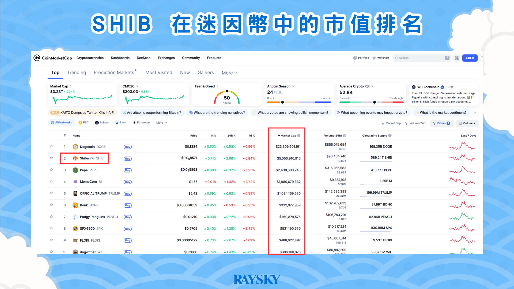Screen dimensions: 514x289
Task: Click the Pepe frog coin icon
Action: 75,170
